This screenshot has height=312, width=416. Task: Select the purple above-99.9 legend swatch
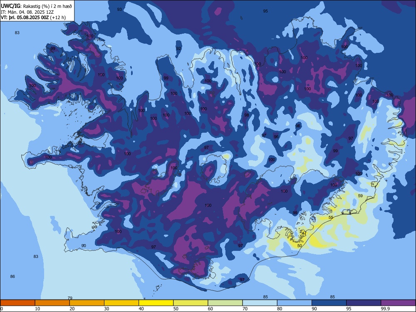tap(398, 303)
